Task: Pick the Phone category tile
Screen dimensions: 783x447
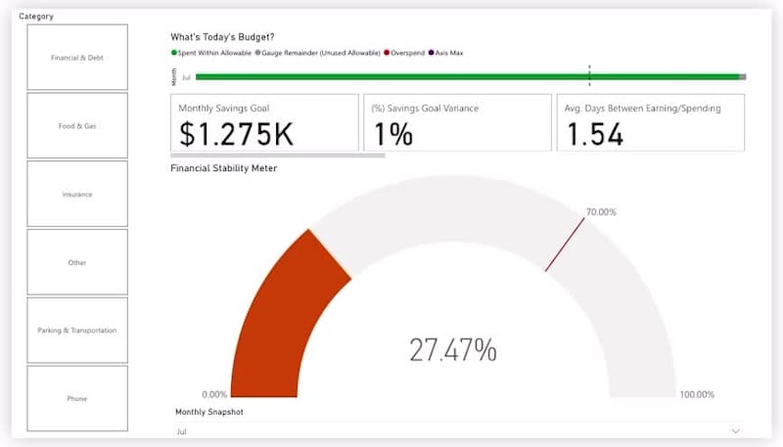Action: pyautogui.click(x=77, y=399)
